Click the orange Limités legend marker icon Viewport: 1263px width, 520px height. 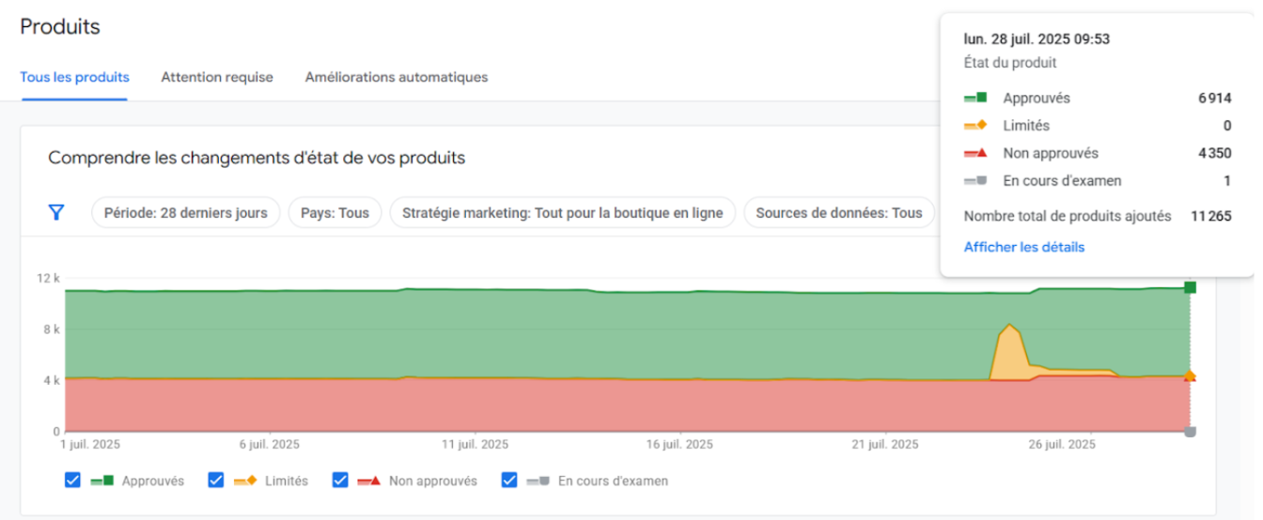(x=245, y=481)
